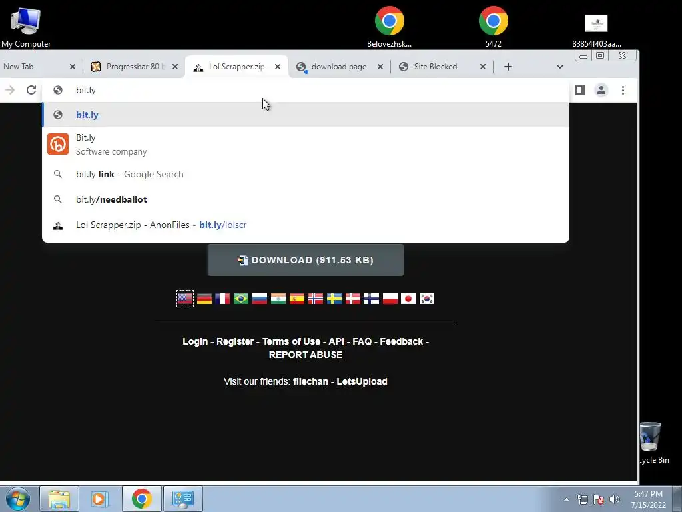Select the Indian flag language

[x=278, y=299]
